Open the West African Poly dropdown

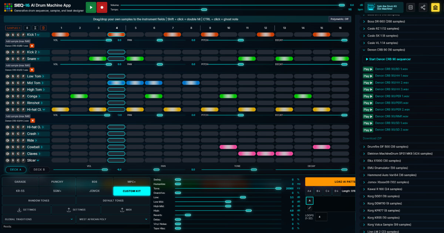(x=113, y=219)
